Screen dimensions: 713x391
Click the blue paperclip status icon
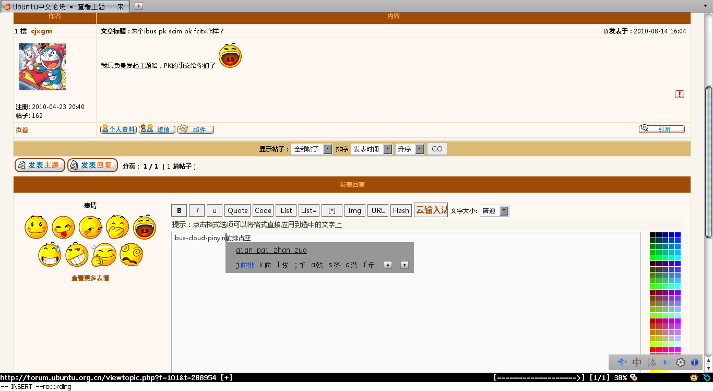(x=707, y=377)
